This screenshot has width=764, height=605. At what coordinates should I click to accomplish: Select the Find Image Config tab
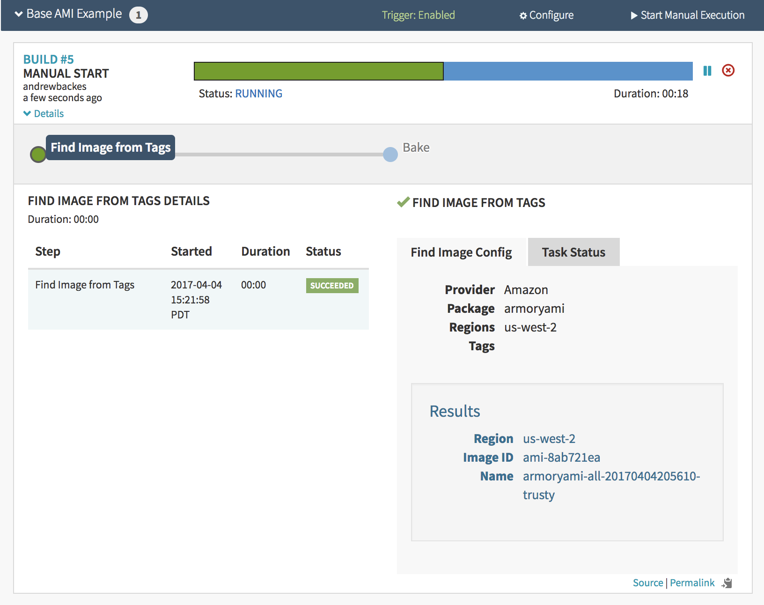point(461,252)
